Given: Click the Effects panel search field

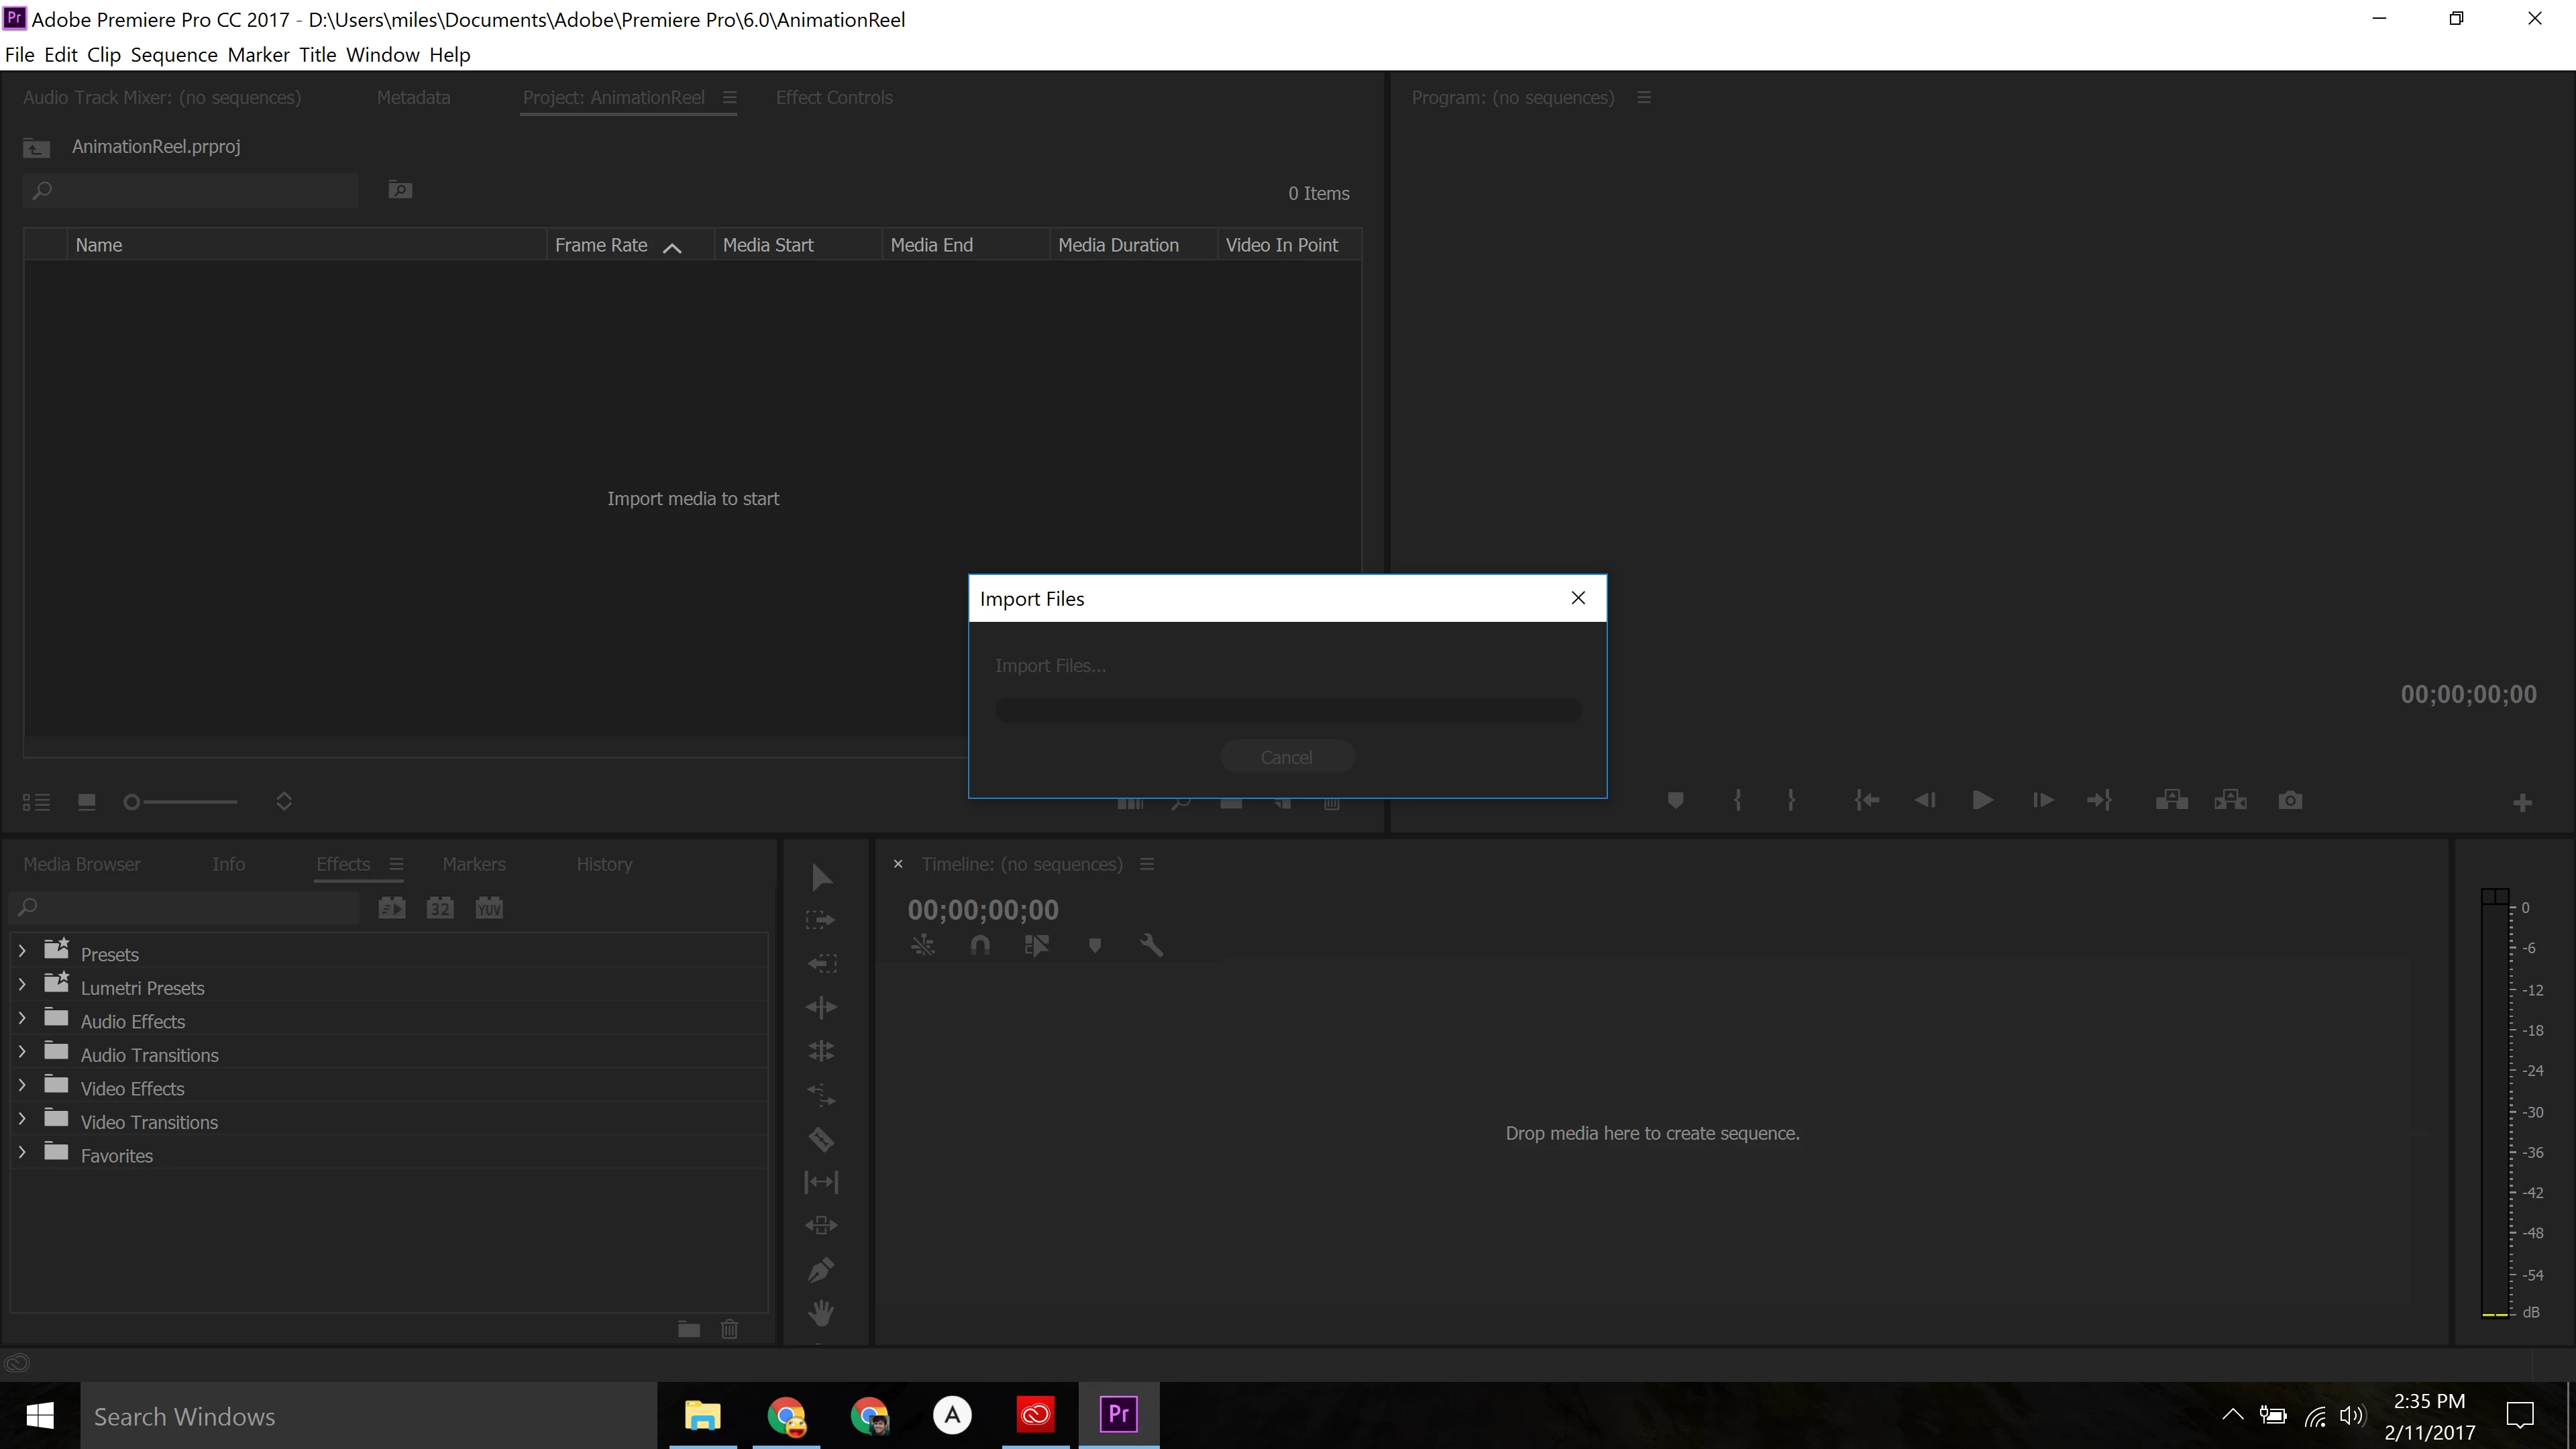Looking at the screenshot, I should [x=190, y=908].
